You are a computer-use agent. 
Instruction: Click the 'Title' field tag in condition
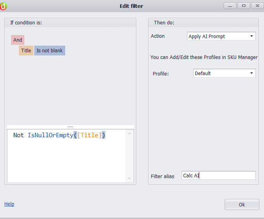pos(26,51)
